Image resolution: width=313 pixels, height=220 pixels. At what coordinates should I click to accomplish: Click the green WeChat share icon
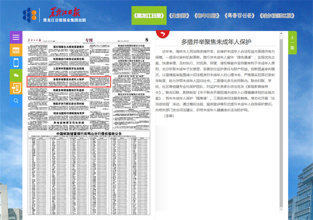(16, 76)
